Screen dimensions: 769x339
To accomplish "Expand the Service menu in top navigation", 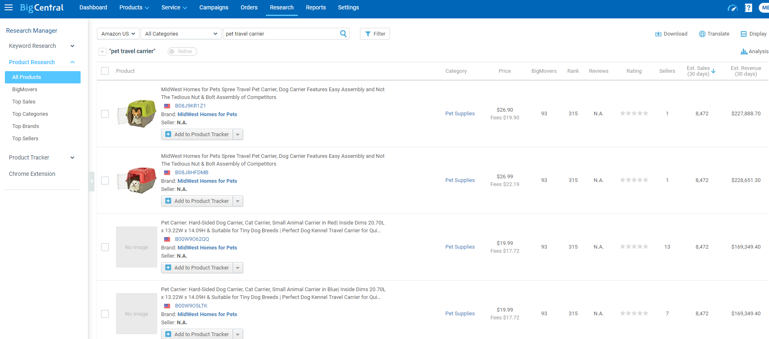I will (174, 7).
